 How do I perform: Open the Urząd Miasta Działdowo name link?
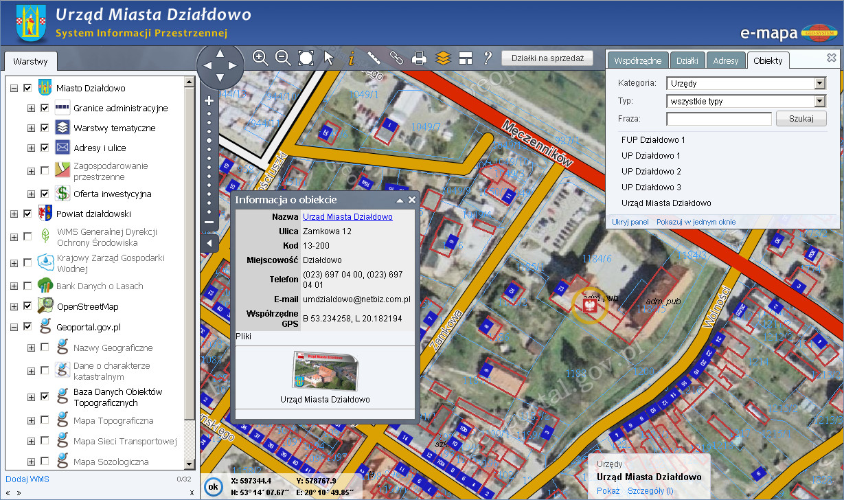point(347,216)
